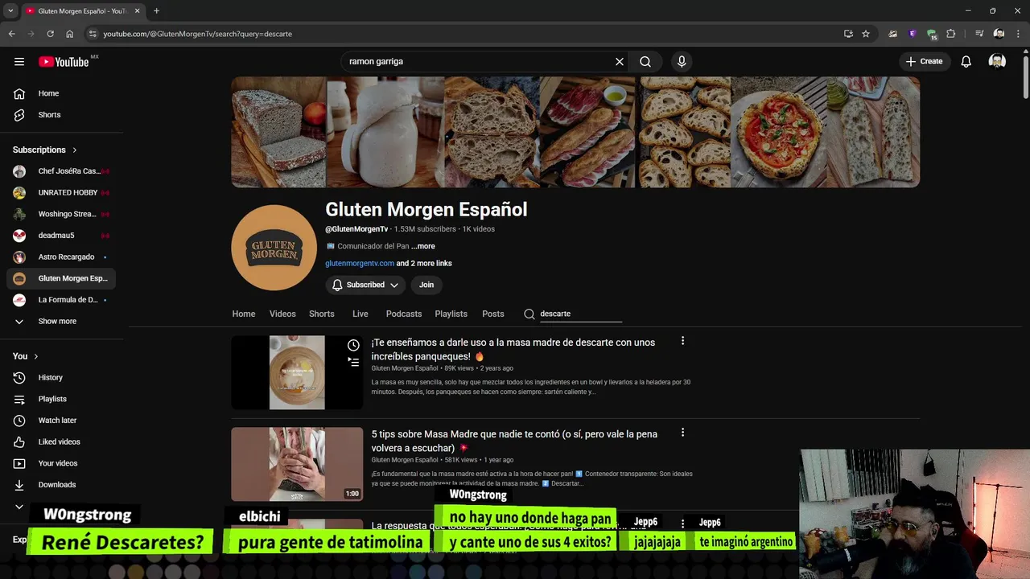
Task: Open the tab search dropdown arrow
Action: (x=10, y=11)
